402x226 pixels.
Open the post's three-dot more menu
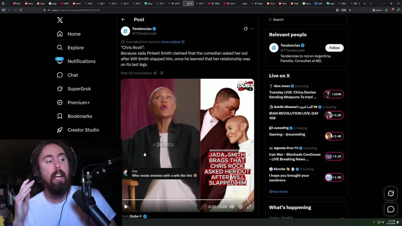(x=252, y=29)
